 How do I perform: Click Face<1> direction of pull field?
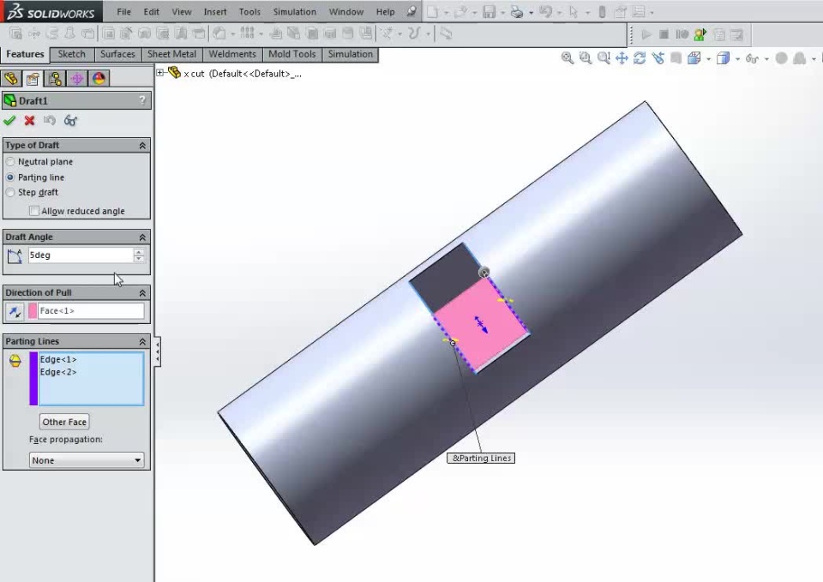pos(92,310)
